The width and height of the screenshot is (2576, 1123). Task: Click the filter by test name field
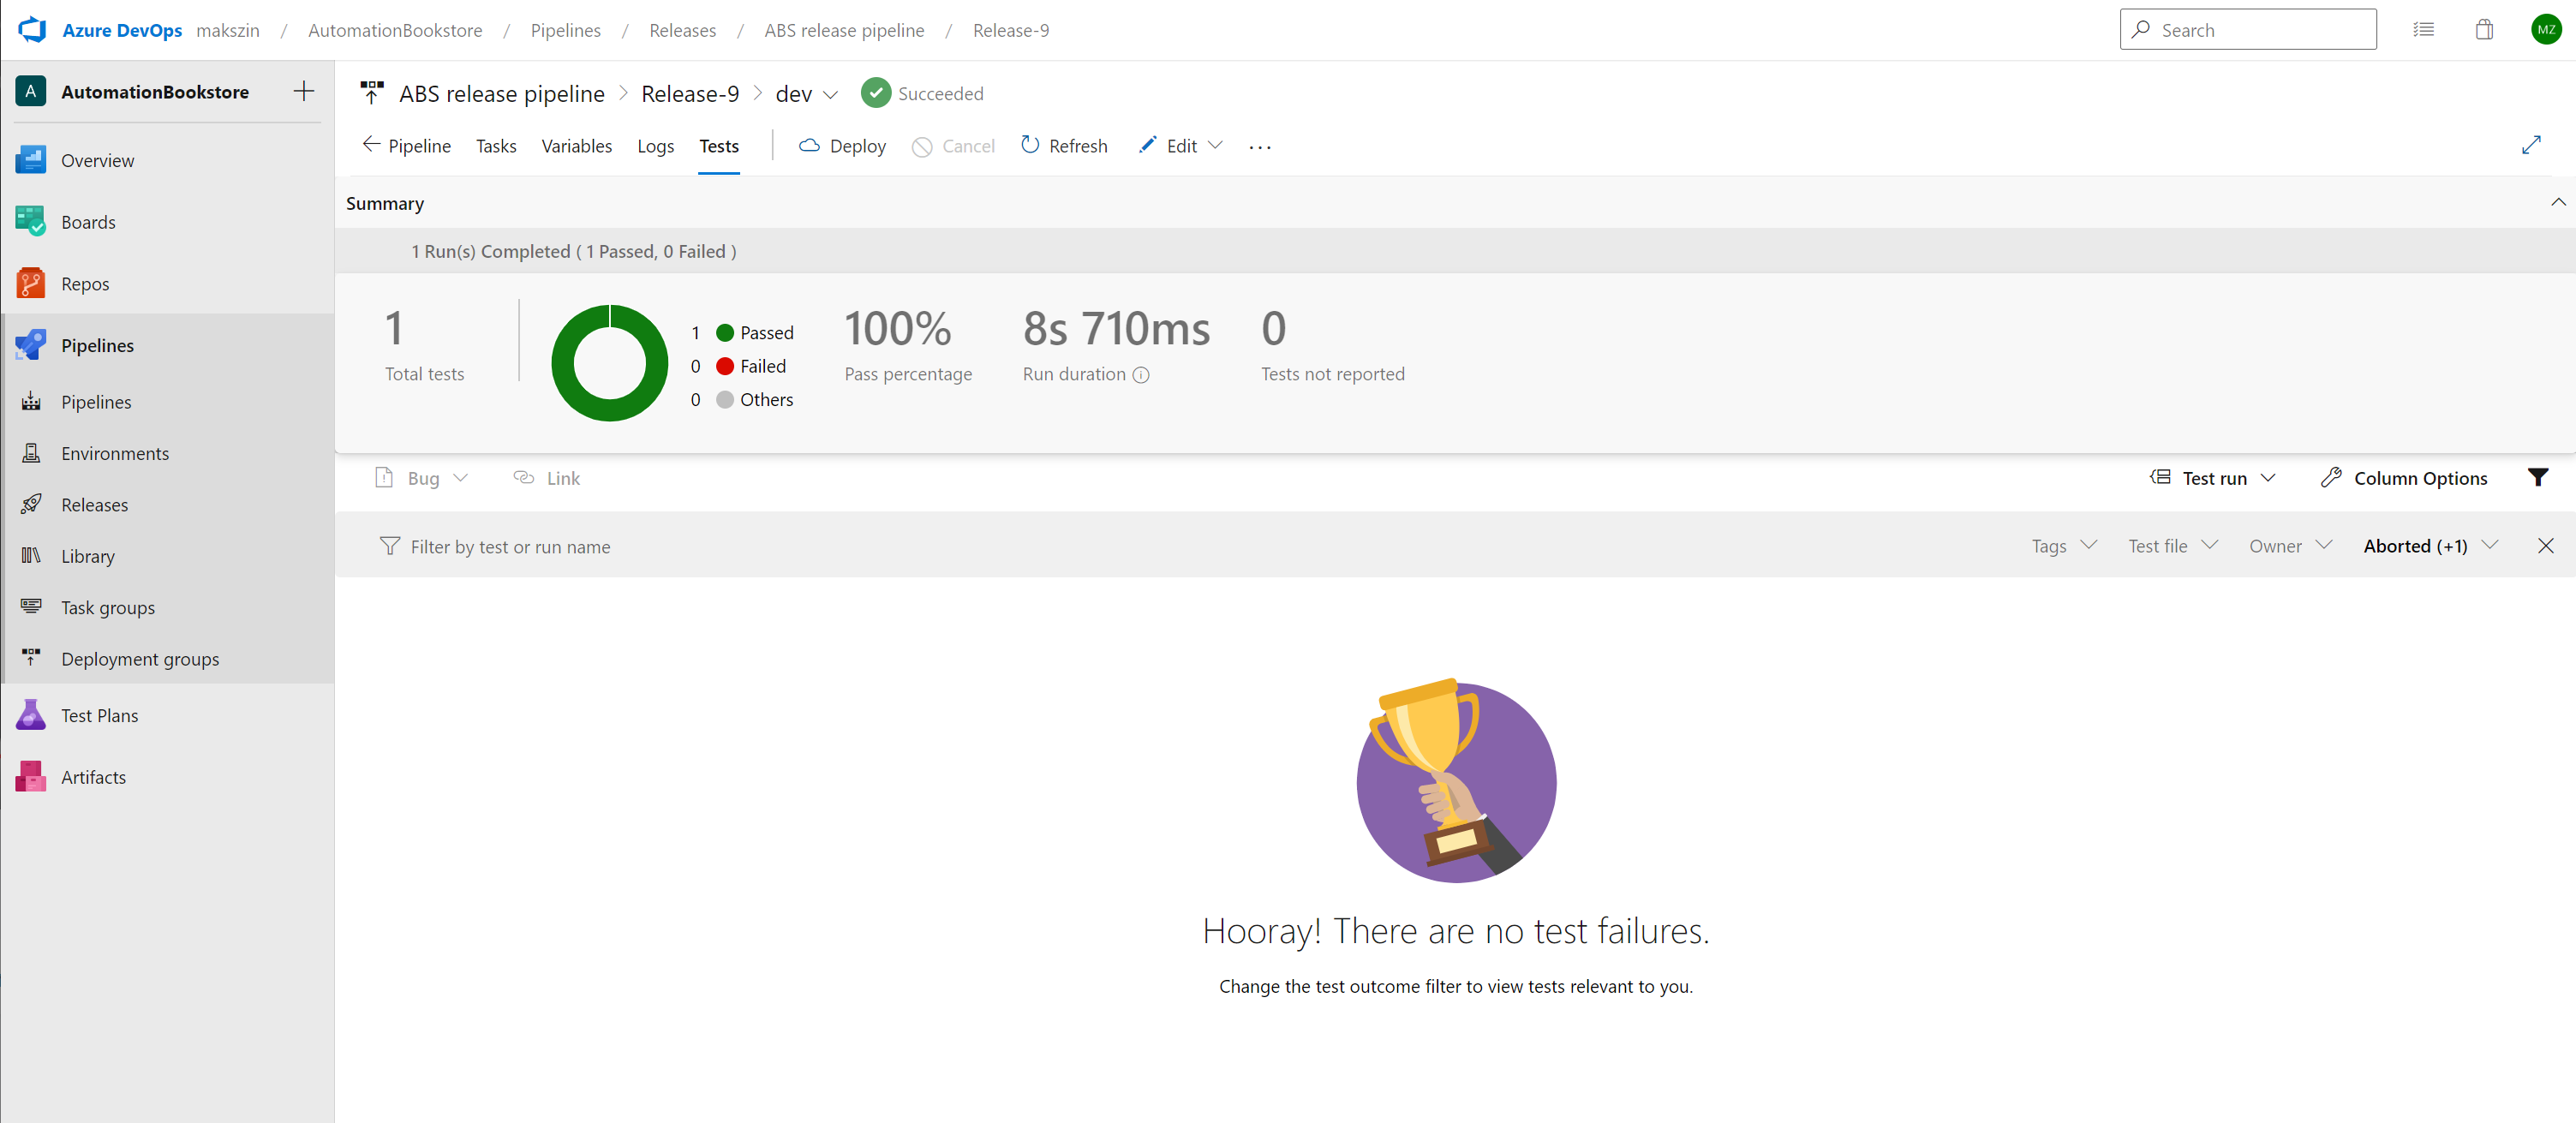510,547
